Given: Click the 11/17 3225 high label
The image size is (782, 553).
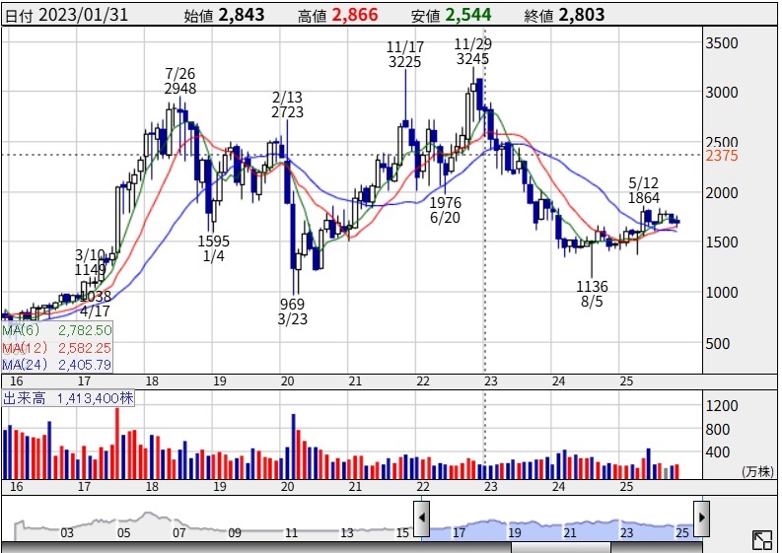Looking at the screenshot, I should click(404, 54).
